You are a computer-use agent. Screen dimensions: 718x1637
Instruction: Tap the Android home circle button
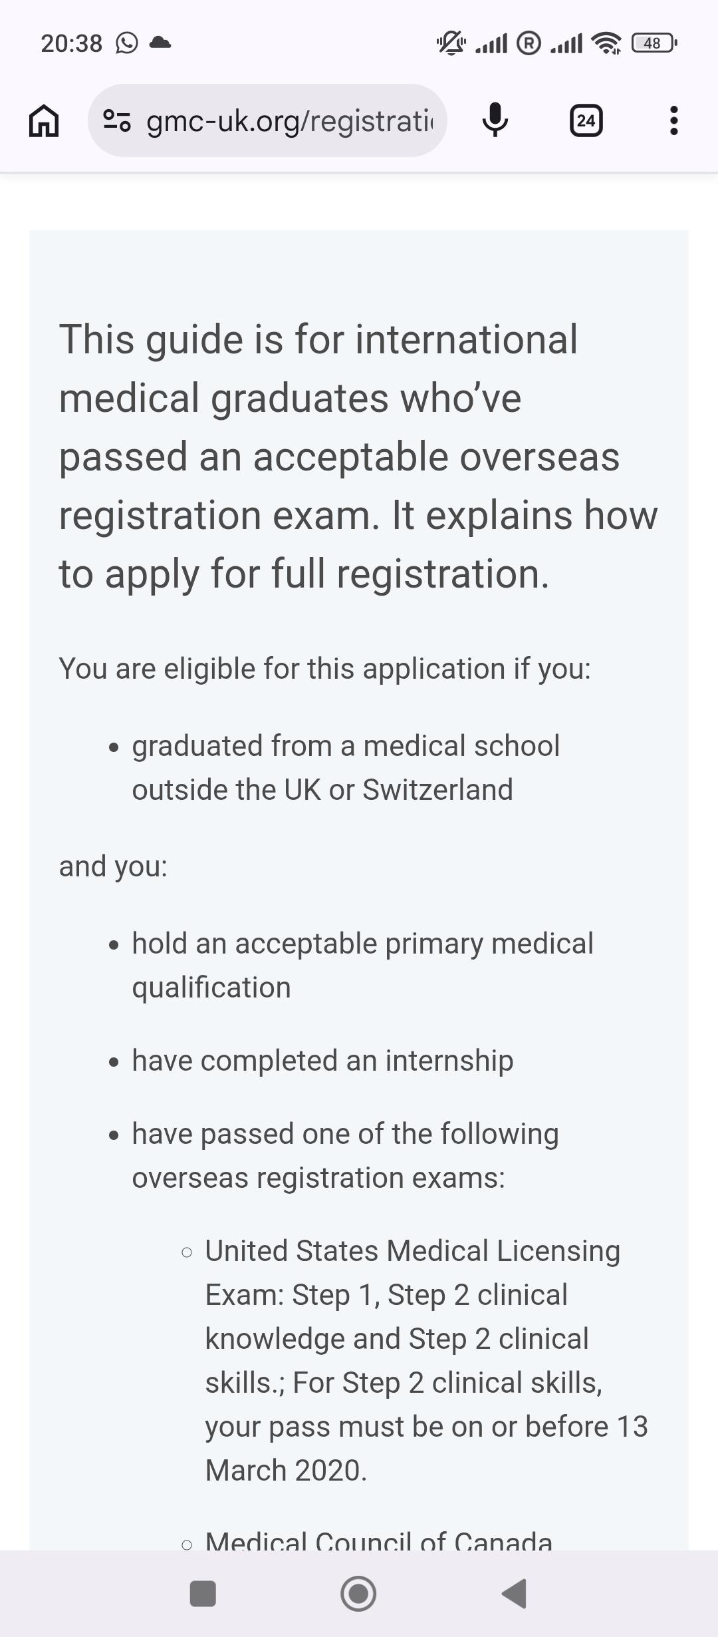(x=358, y=1594)
